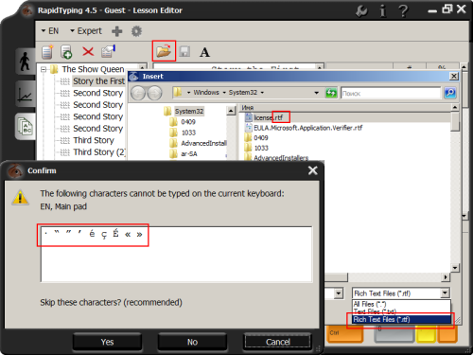
Task: Expand the address bar history dropdown
Action: point(316,93)
